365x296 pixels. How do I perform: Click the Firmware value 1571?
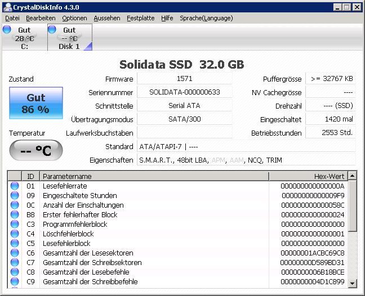pyautogui.click(x=185, y=79)
